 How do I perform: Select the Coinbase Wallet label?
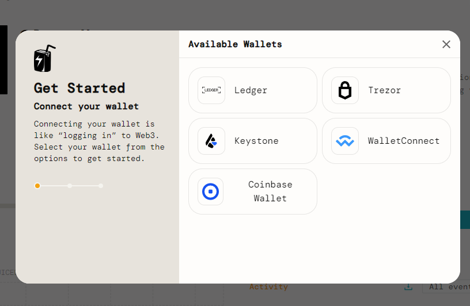[x=270, y=192]
